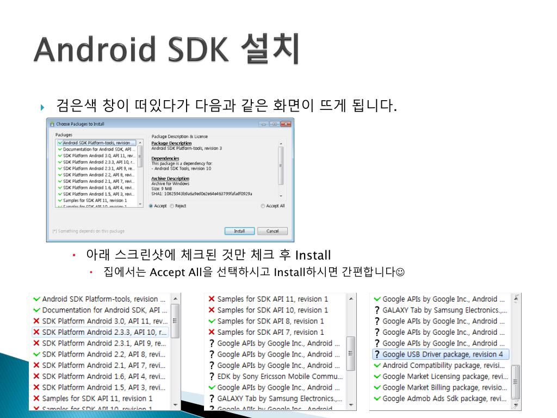
Task: Click green check of SDK Platform Android 2.2 in enlarged left list
Action: [x=36, y=354]
